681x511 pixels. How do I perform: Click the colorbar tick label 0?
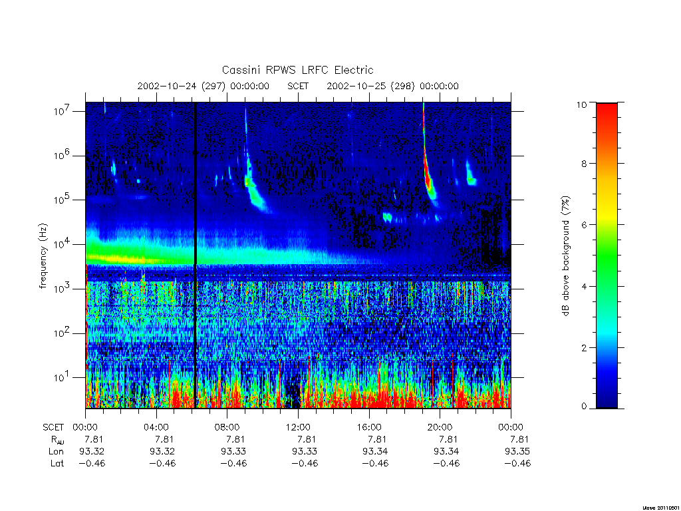(x=583, y=407)
